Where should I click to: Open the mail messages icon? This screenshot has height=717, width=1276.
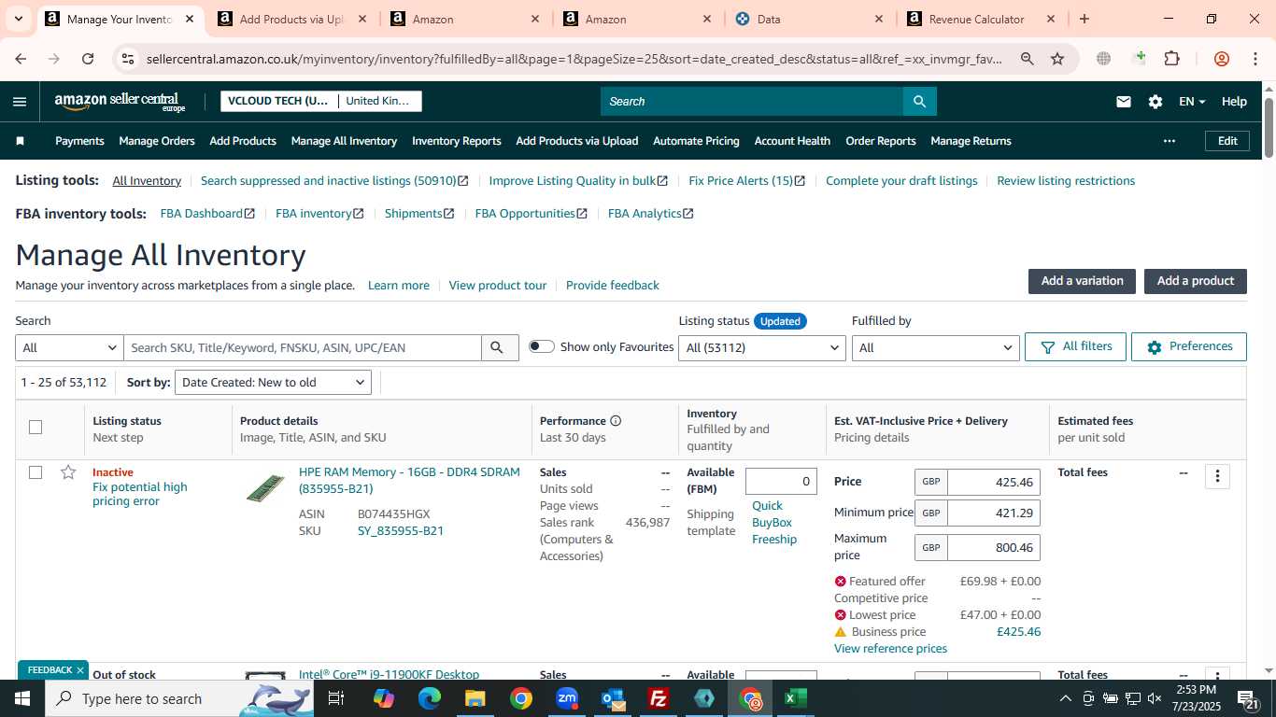click(1124, 102)
